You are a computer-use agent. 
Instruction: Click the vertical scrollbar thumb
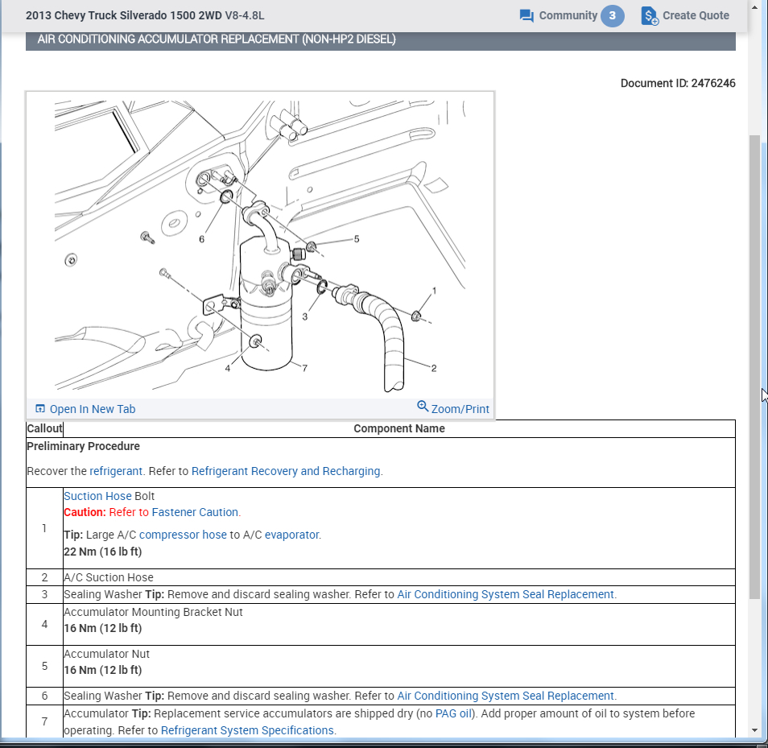755,366
